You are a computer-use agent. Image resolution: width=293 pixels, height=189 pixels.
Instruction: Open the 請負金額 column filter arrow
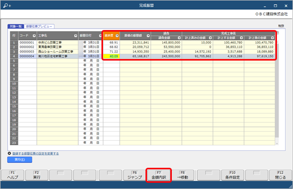tap(180, 38)
